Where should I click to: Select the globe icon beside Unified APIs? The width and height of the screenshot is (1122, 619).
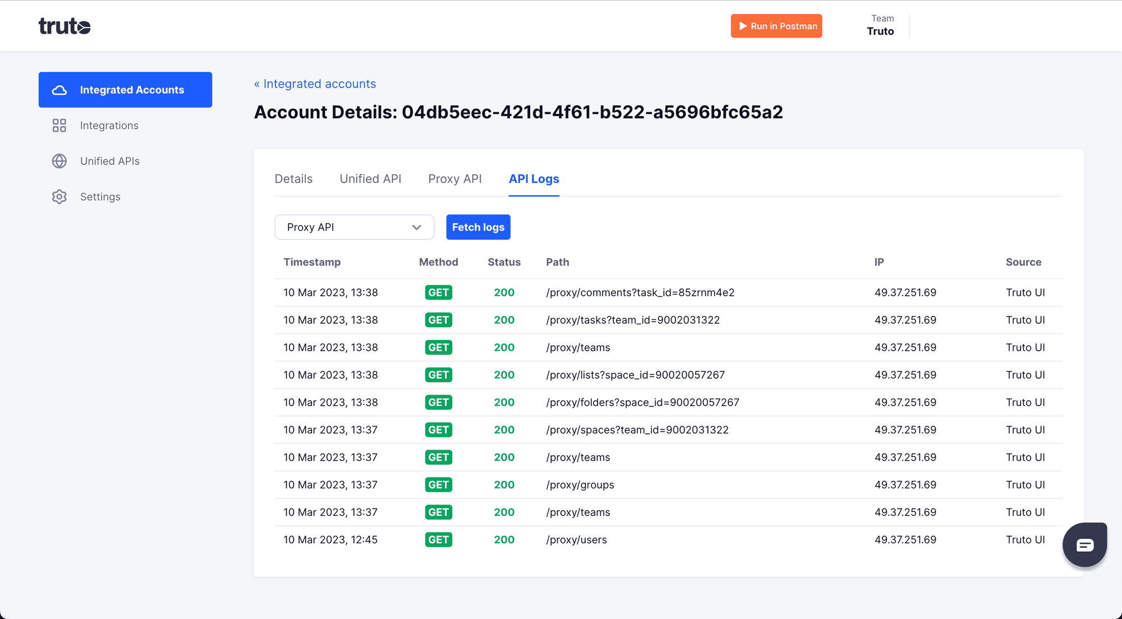(x=59, y=161)
